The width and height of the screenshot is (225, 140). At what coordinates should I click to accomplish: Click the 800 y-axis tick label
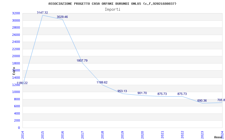tap(17, 99)
